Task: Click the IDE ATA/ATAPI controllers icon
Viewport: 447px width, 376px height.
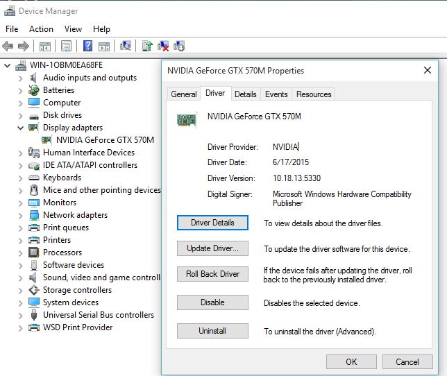Action: coord(34,166)
